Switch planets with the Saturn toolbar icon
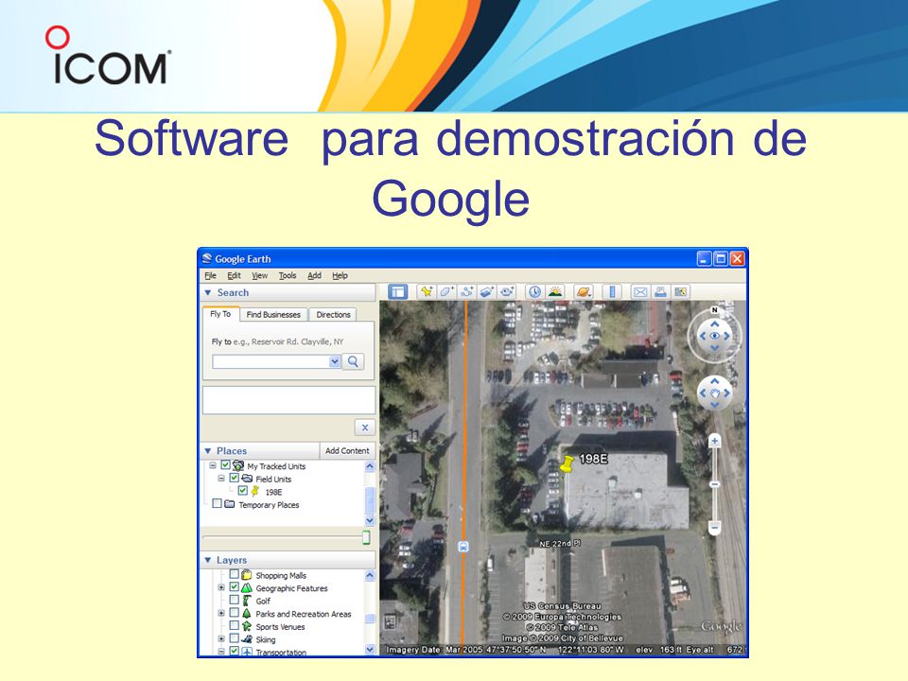 coord(584,292)
